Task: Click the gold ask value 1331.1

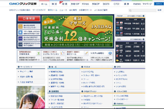Action: [x=136, y=60]
